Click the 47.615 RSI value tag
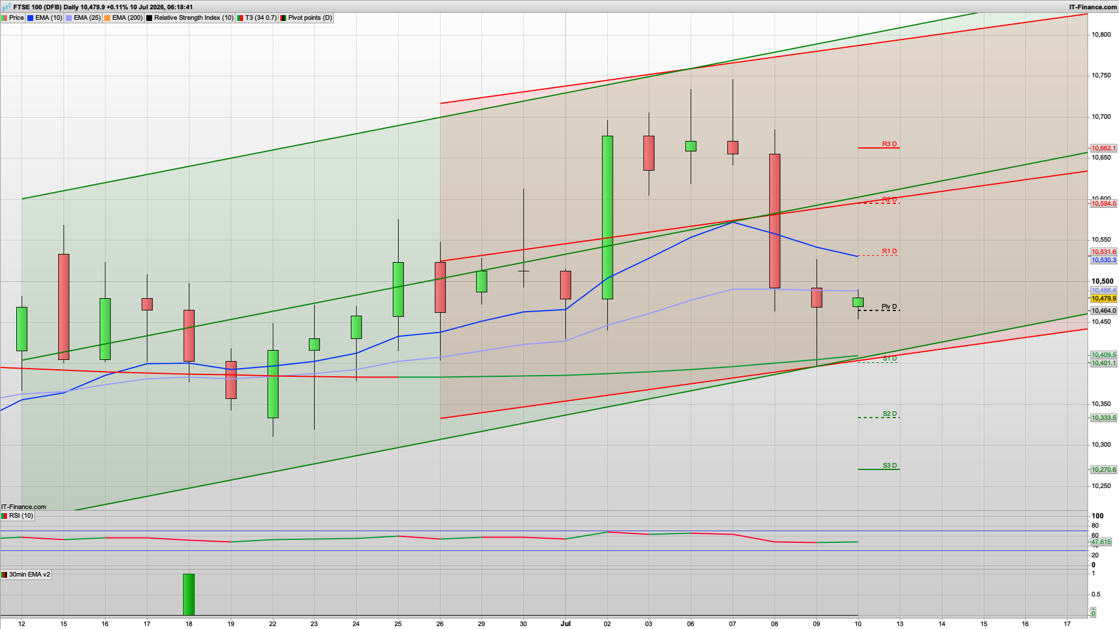 (1101, 542)
